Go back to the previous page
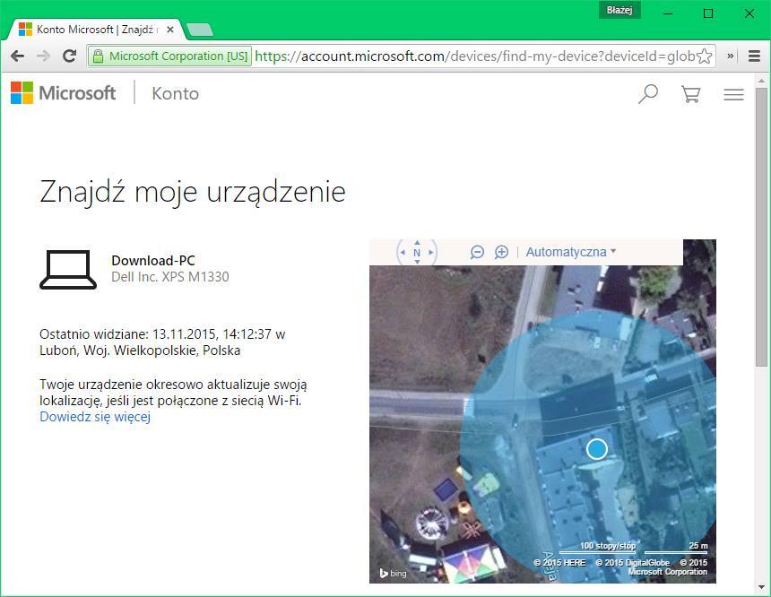The image size is (771, 597). pos(18,56)
